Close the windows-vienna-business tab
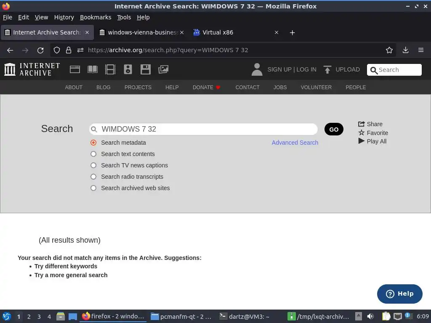431x323 pixels. 182,32
